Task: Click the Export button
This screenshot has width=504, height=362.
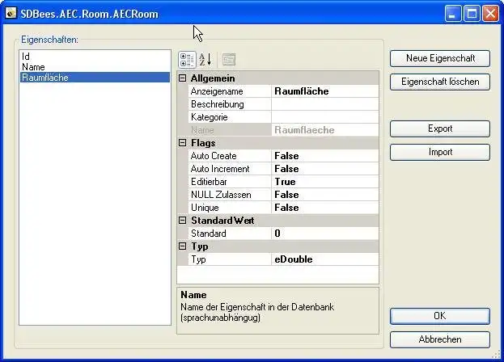Action: pyautogui.click(x=440, y=128)
